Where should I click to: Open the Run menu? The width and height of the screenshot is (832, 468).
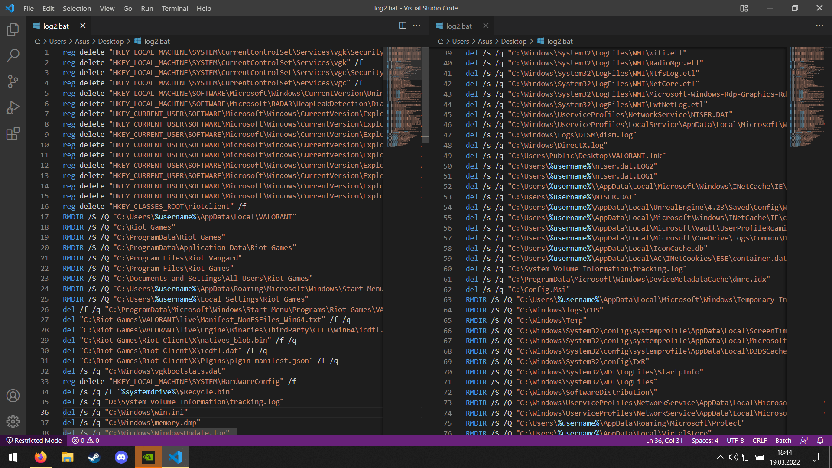click(x=147, y=8)
